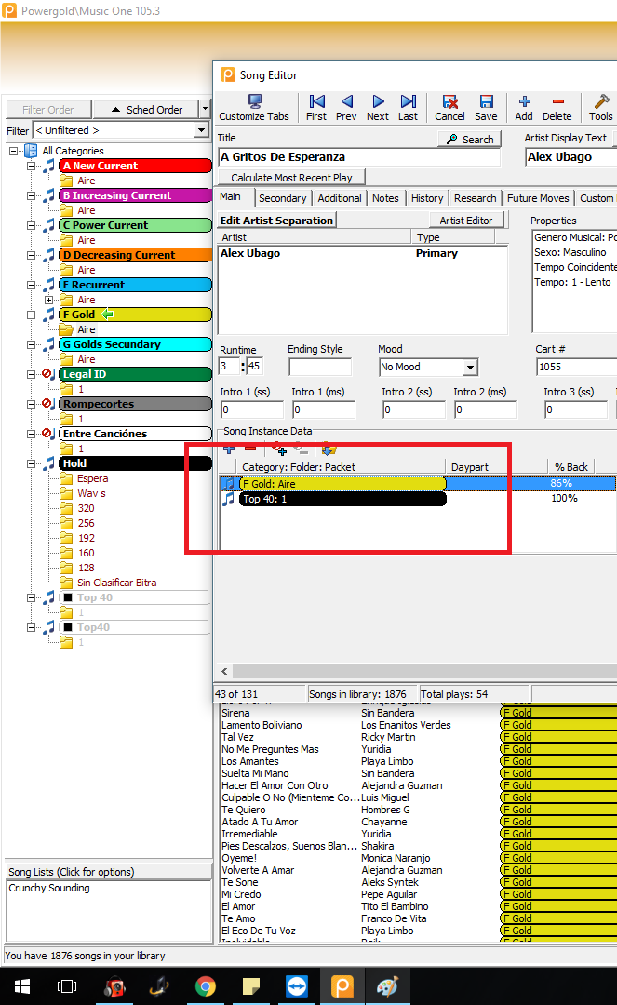Add a new song with plus icon
This screenshot has height=1005, width=617.
click(x=524, y=108)
